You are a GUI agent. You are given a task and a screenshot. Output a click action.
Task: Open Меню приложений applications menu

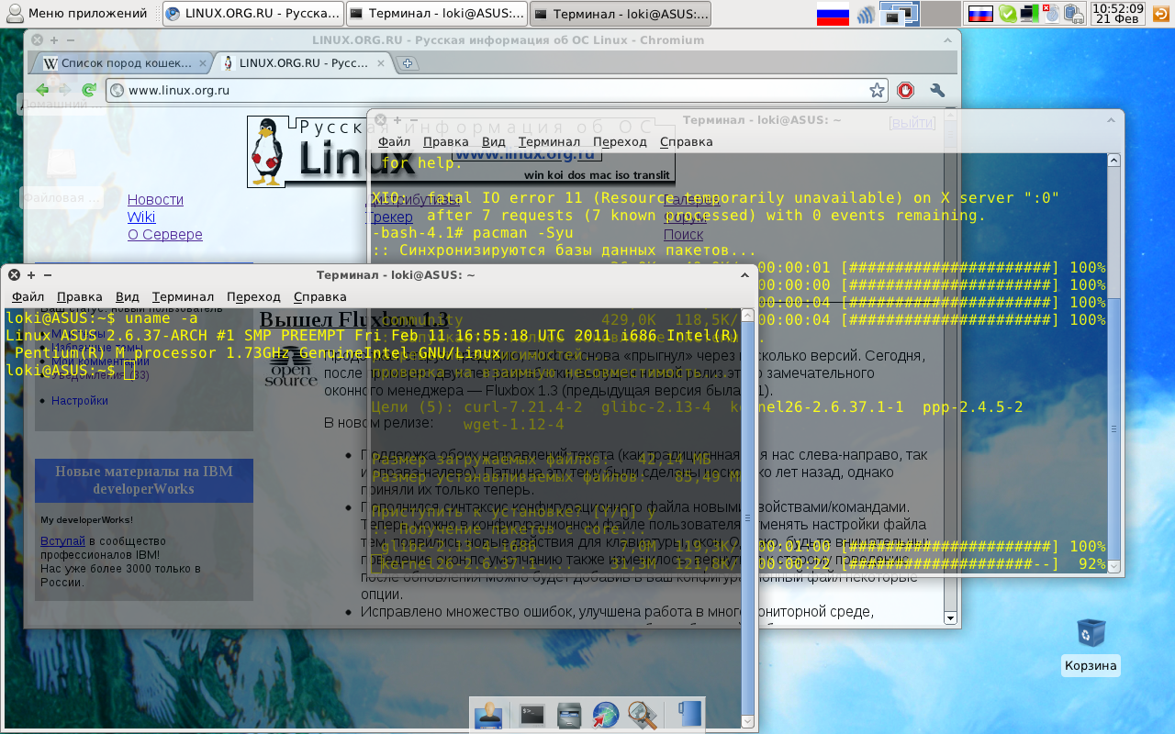[x=76, y=14]
